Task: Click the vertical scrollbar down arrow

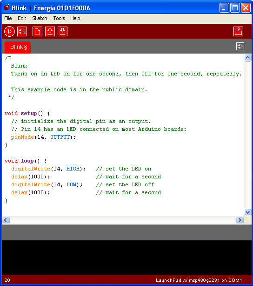Action: tap(247, 212)
